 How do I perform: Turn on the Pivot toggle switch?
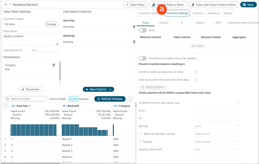[x=143, y=30]
